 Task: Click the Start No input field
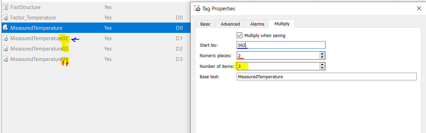pos(281,45)
